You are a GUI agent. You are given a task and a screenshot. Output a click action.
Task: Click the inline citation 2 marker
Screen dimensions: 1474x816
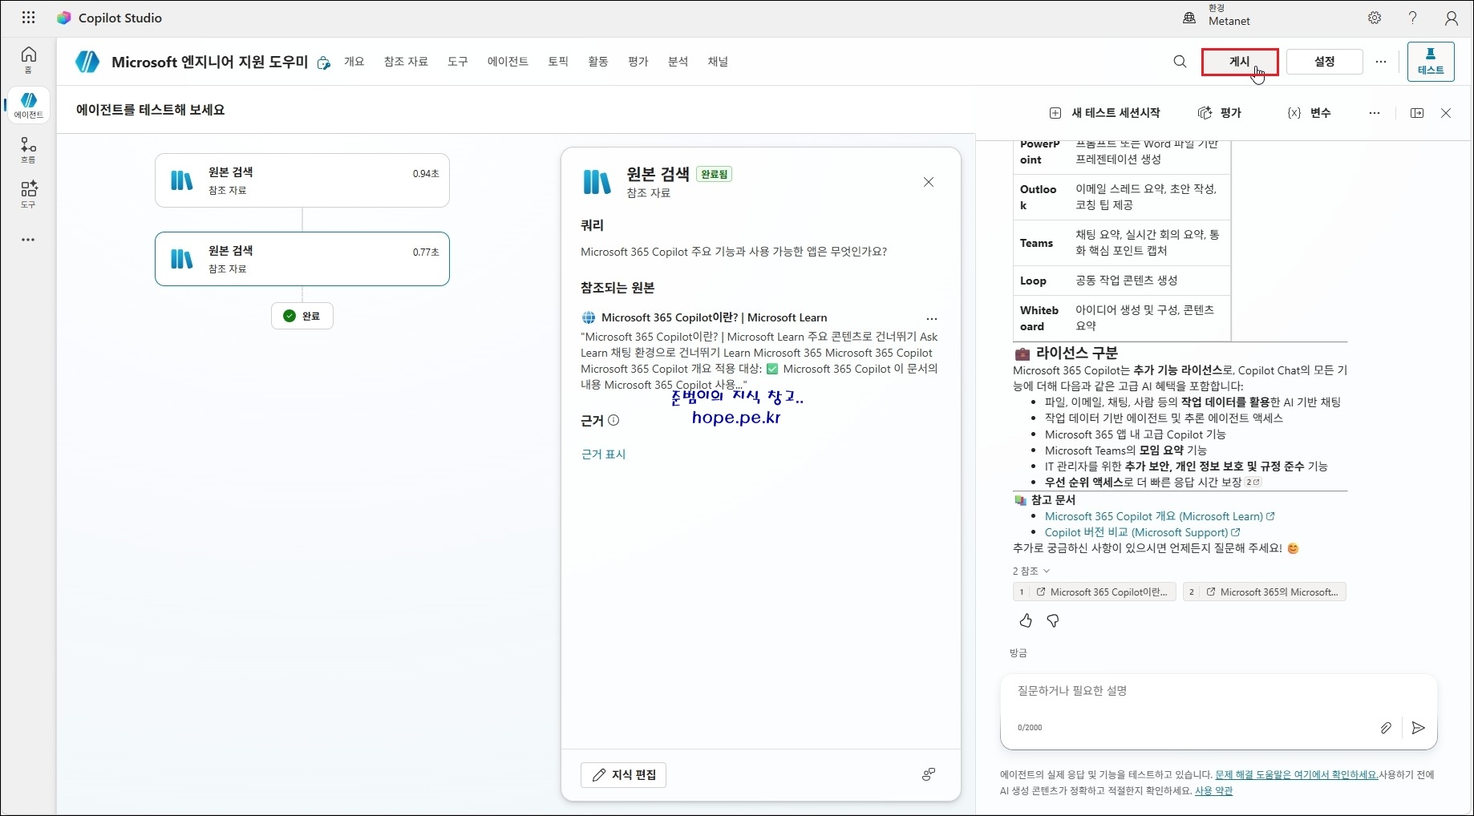point(1253,482)
